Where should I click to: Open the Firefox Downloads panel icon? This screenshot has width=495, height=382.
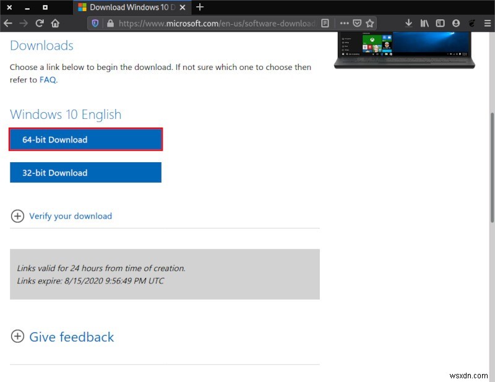pyautogui.click(x=408, y=23)
